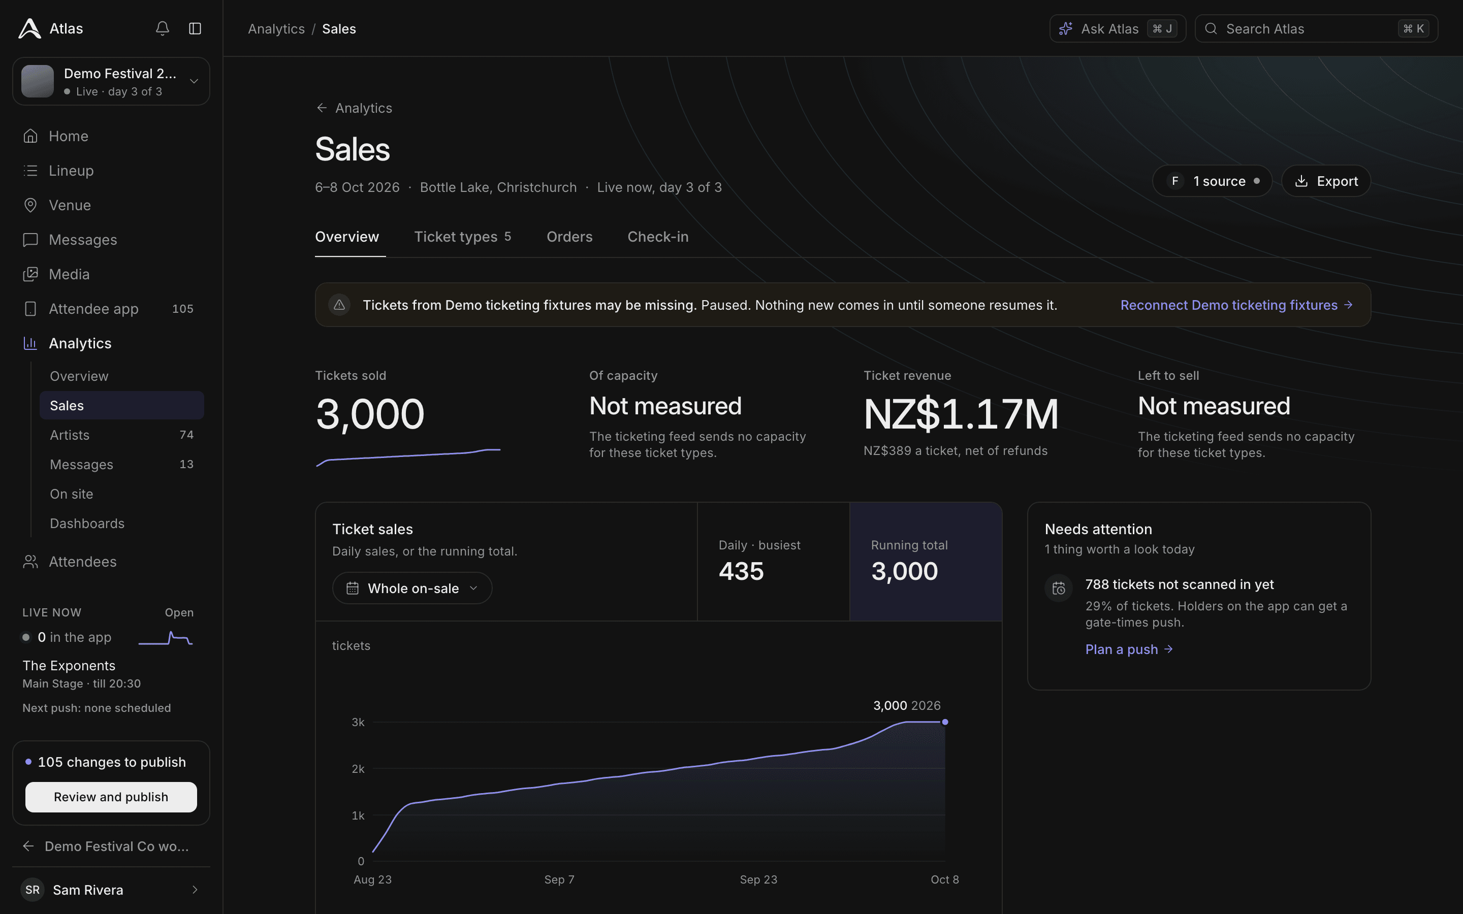The image size is (1463, 914).
Task: Click the Ask Atlas sparkle icon
Action: [x=1066, y=28]
